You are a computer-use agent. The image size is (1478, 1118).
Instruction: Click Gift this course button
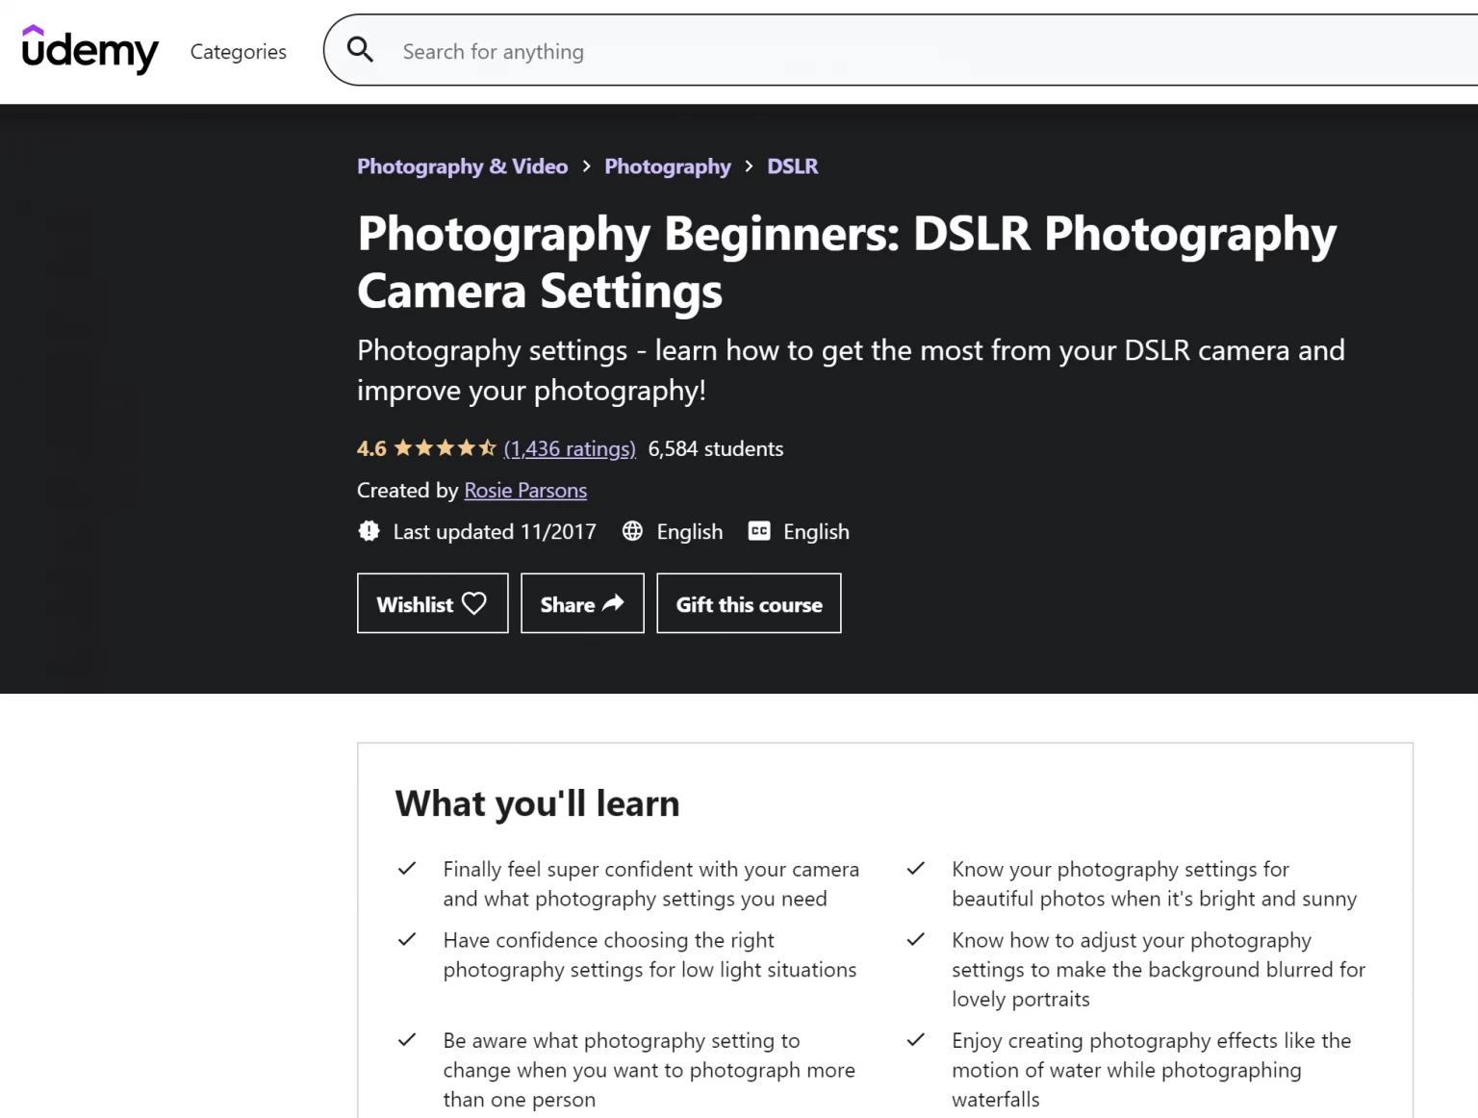click(x=749, y=603)
